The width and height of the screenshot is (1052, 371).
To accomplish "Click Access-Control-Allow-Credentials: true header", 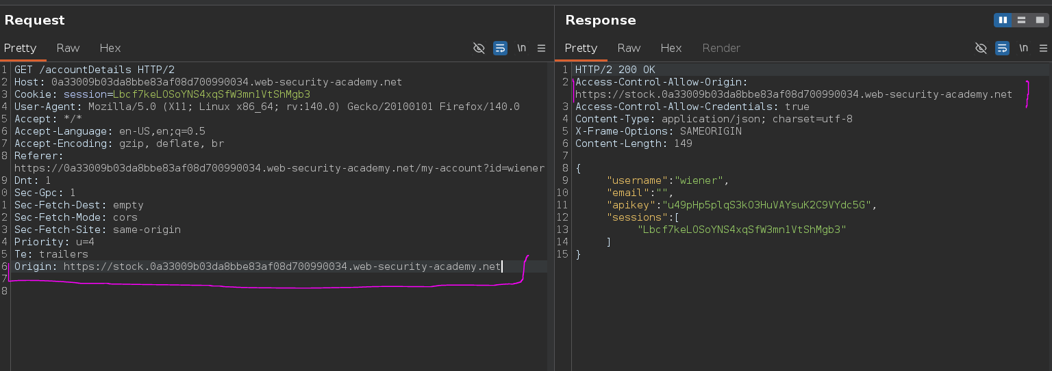I will (692, 107).
